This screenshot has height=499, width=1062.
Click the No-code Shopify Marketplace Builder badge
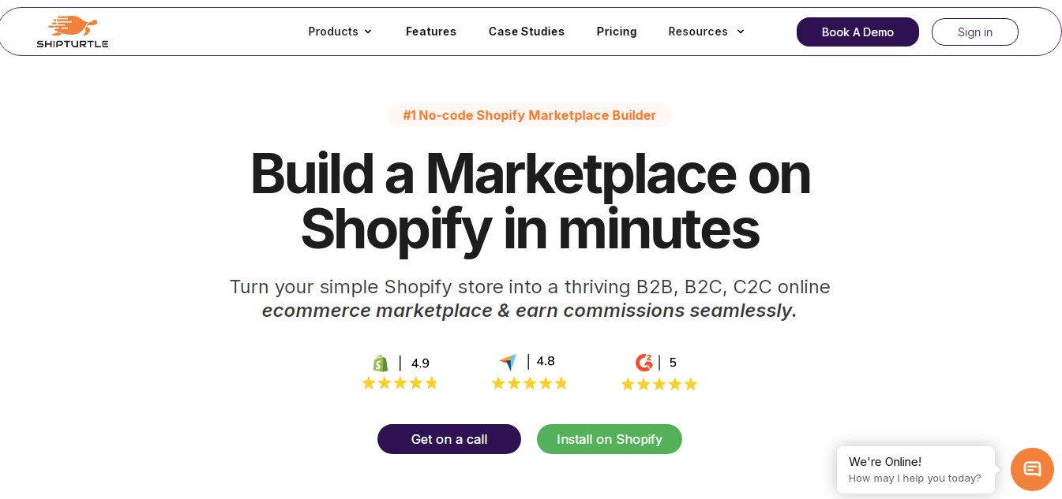pyautogui.click(x=529, y=115)
